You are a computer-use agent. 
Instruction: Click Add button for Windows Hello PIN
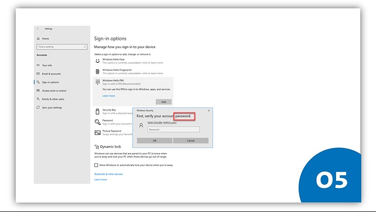click(x=163, y=102)
